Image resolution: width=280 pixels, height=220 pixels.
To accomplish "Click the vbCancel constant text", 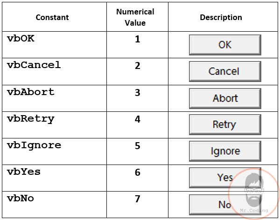I will (34, 65).
